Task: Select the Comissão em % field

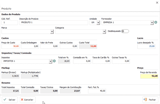Action: tap(82, 61)
